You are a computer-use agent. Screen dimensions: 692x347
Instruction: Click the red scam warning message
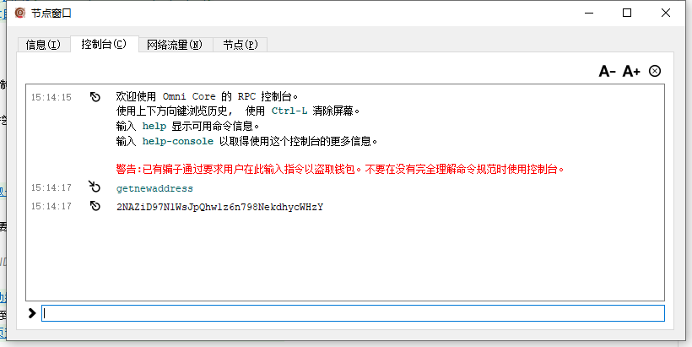pyautogui.click(x=341, y=169)
